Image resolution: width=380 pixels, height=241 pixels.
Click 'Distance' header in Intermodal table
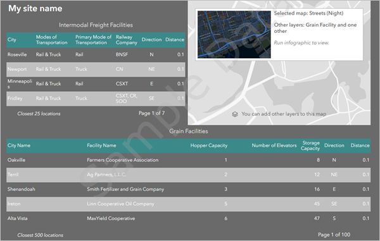point(175,40)
